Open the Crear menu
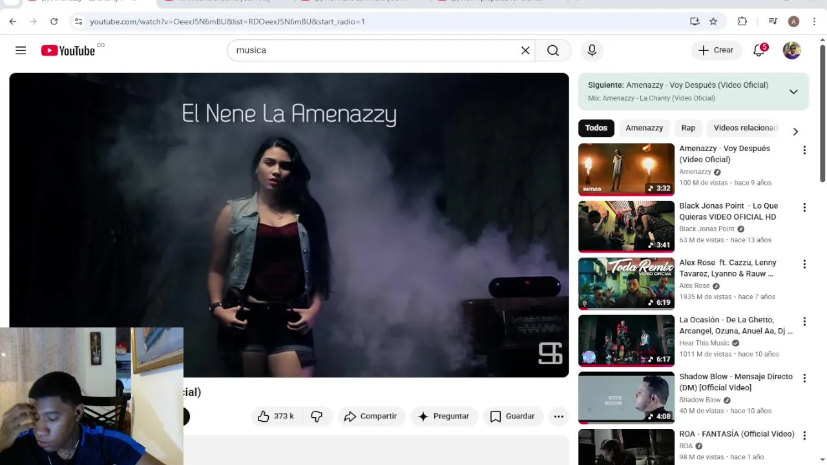Screen dimensions: 827x465 point(716,50)
